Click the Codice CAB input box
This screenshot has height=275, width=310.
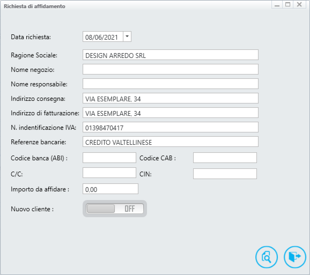(225, 158)
